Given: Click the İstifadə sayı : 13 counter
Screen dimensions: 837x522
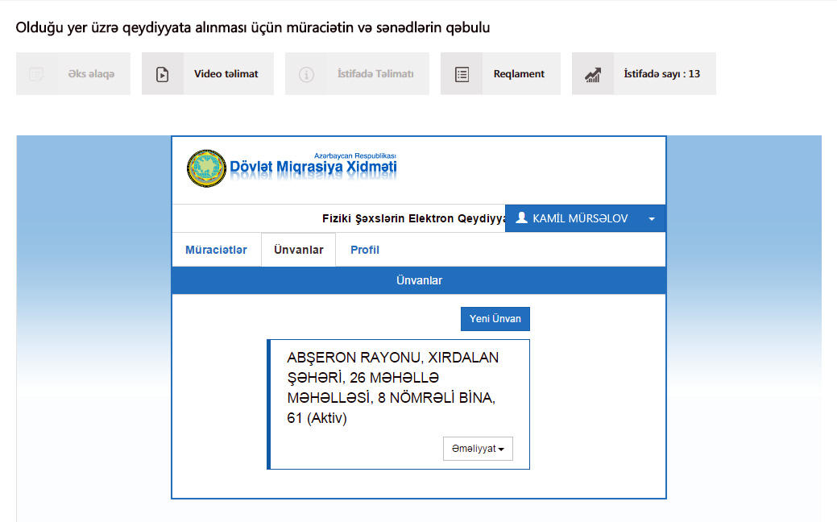Looking at the screenshot, I should pyautogui.click(x=662, y=73).
